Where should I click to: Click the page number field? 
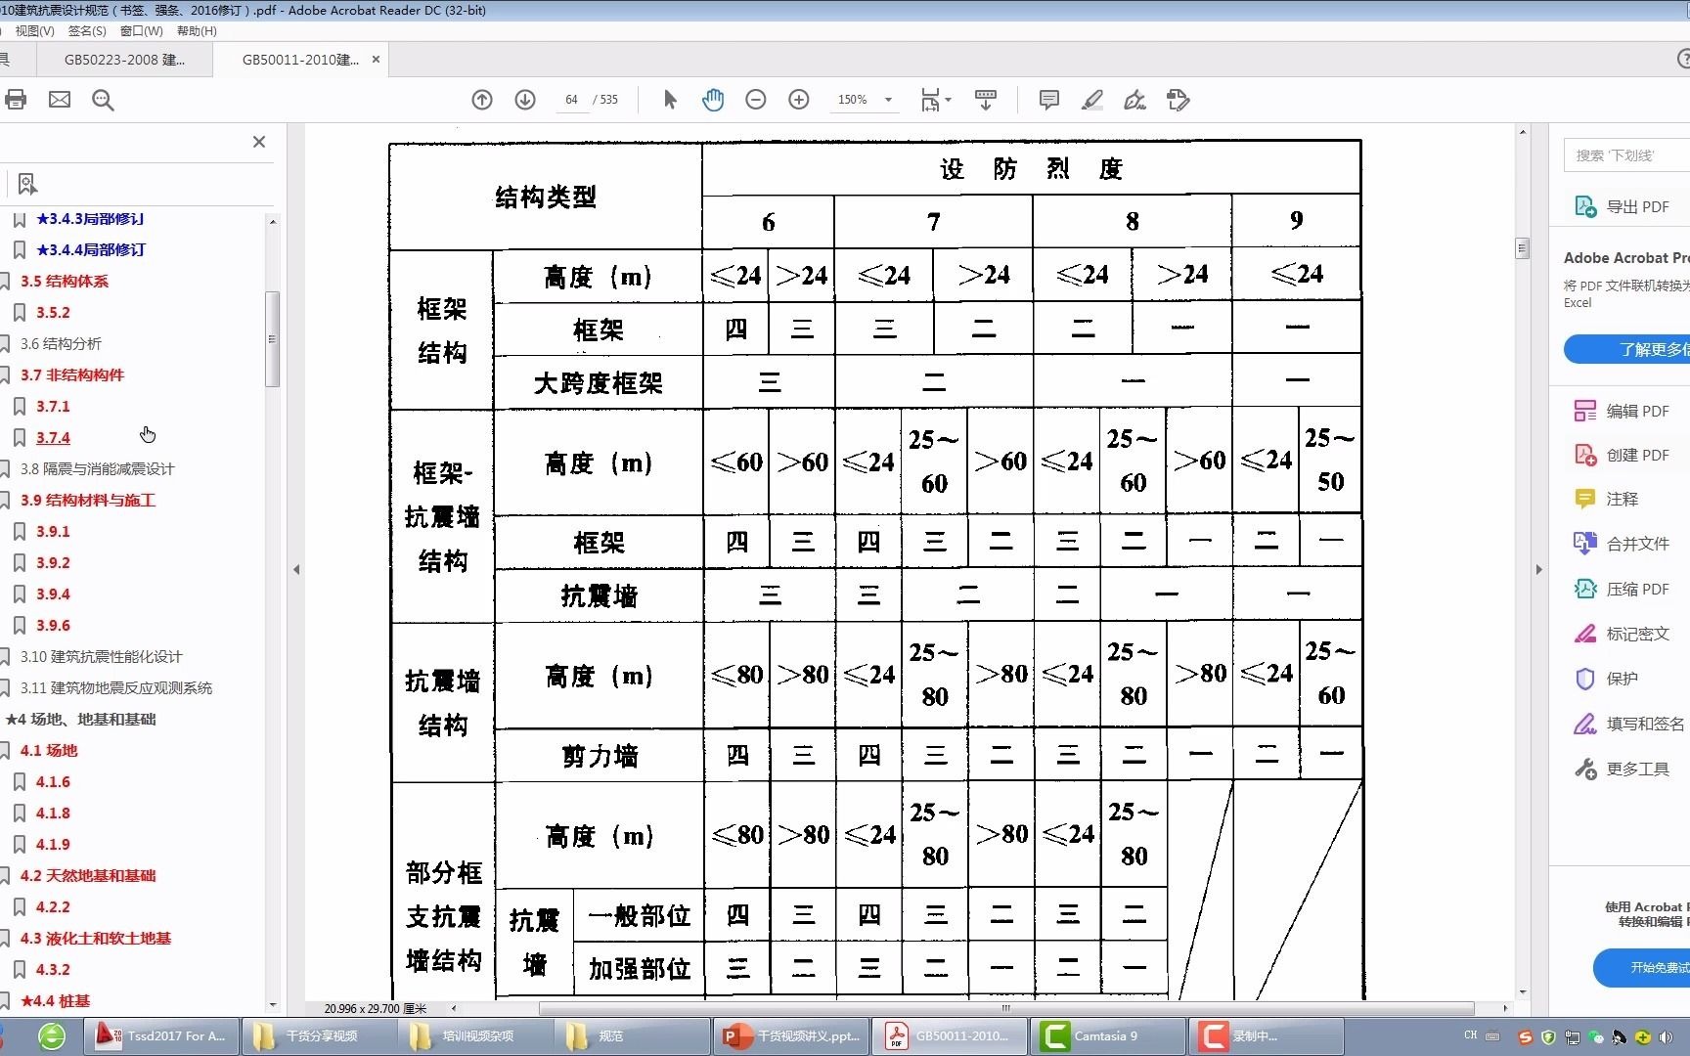click(x=571, y=100)
